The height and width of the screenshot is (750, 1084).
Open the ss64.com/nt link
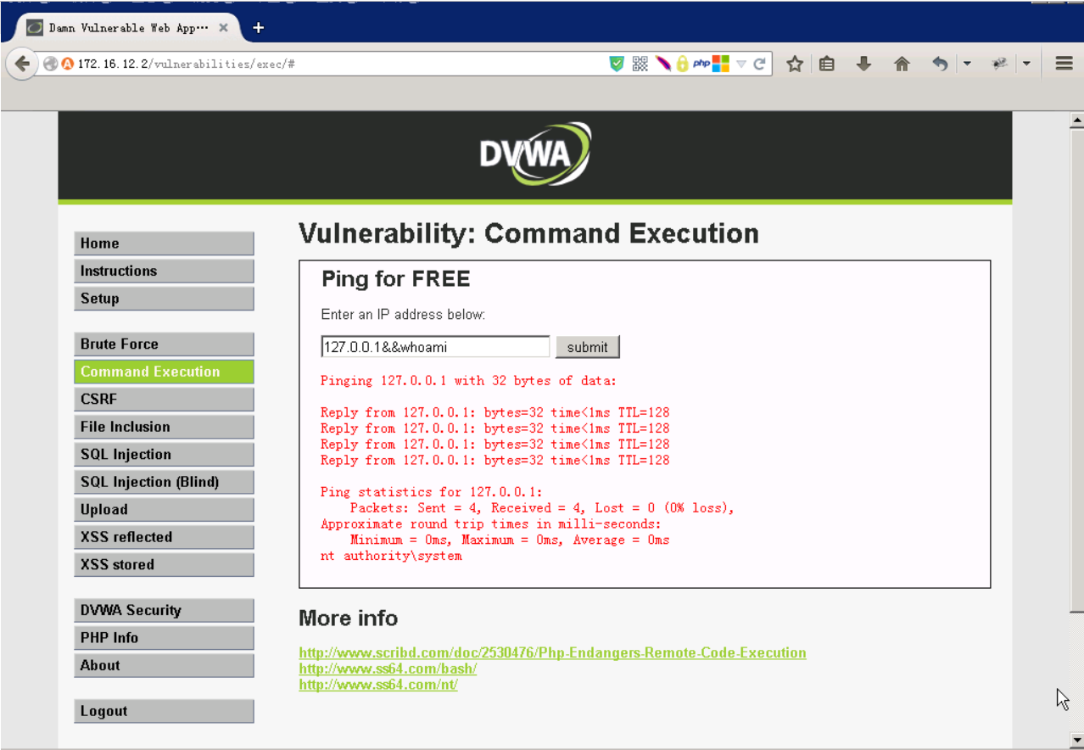(378, 685)
